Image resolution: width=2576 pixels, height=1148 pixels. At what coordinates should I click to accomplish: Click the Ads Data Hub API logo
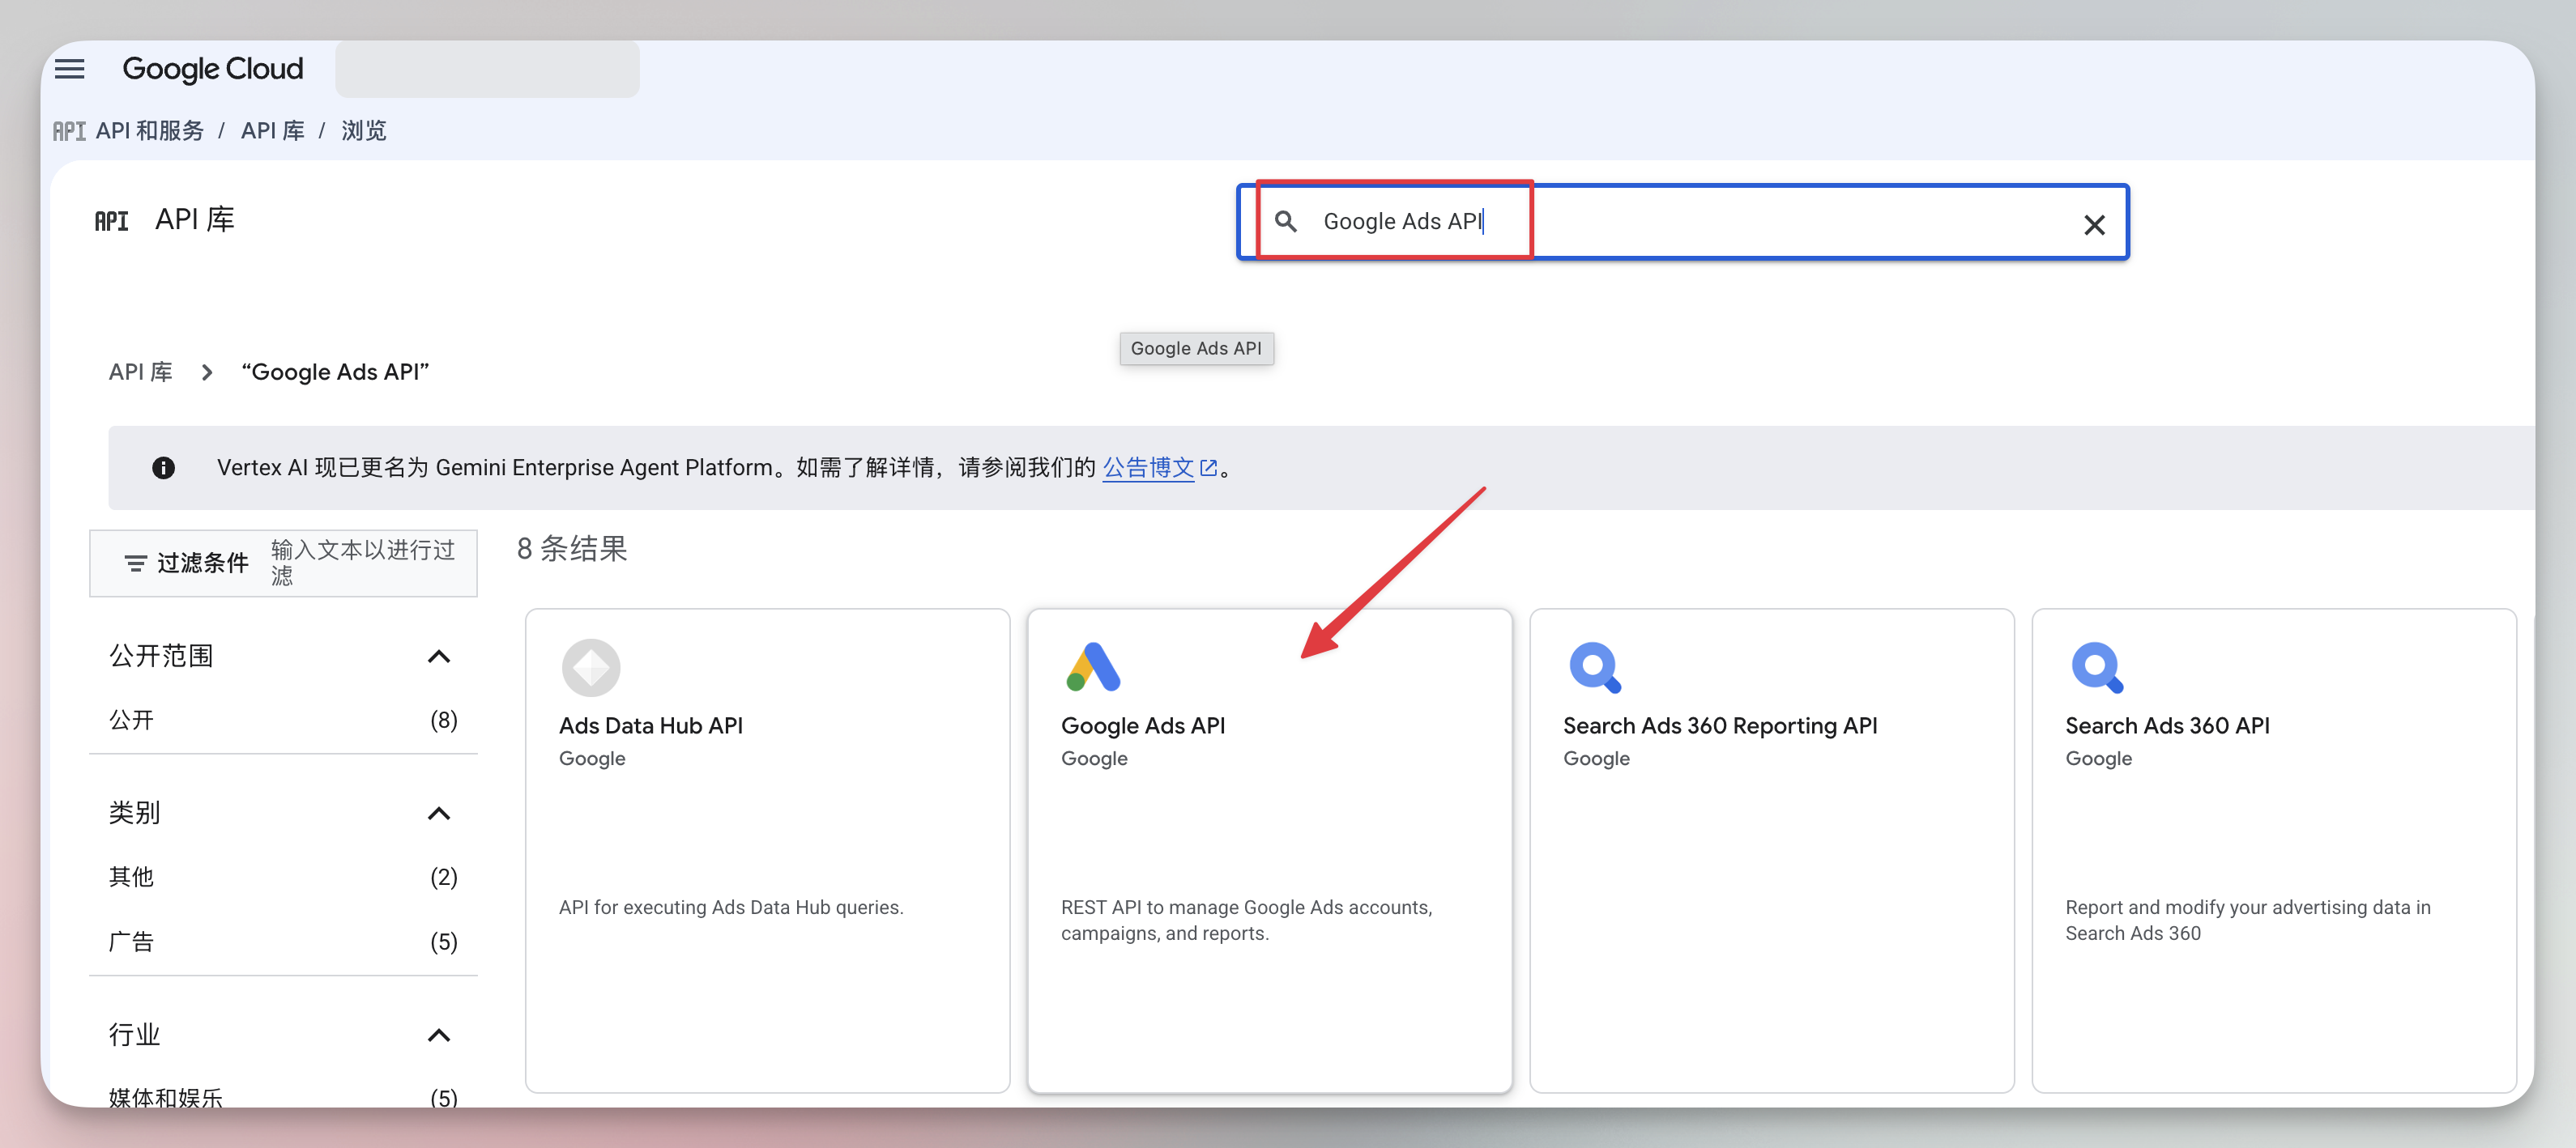(591, 667)
